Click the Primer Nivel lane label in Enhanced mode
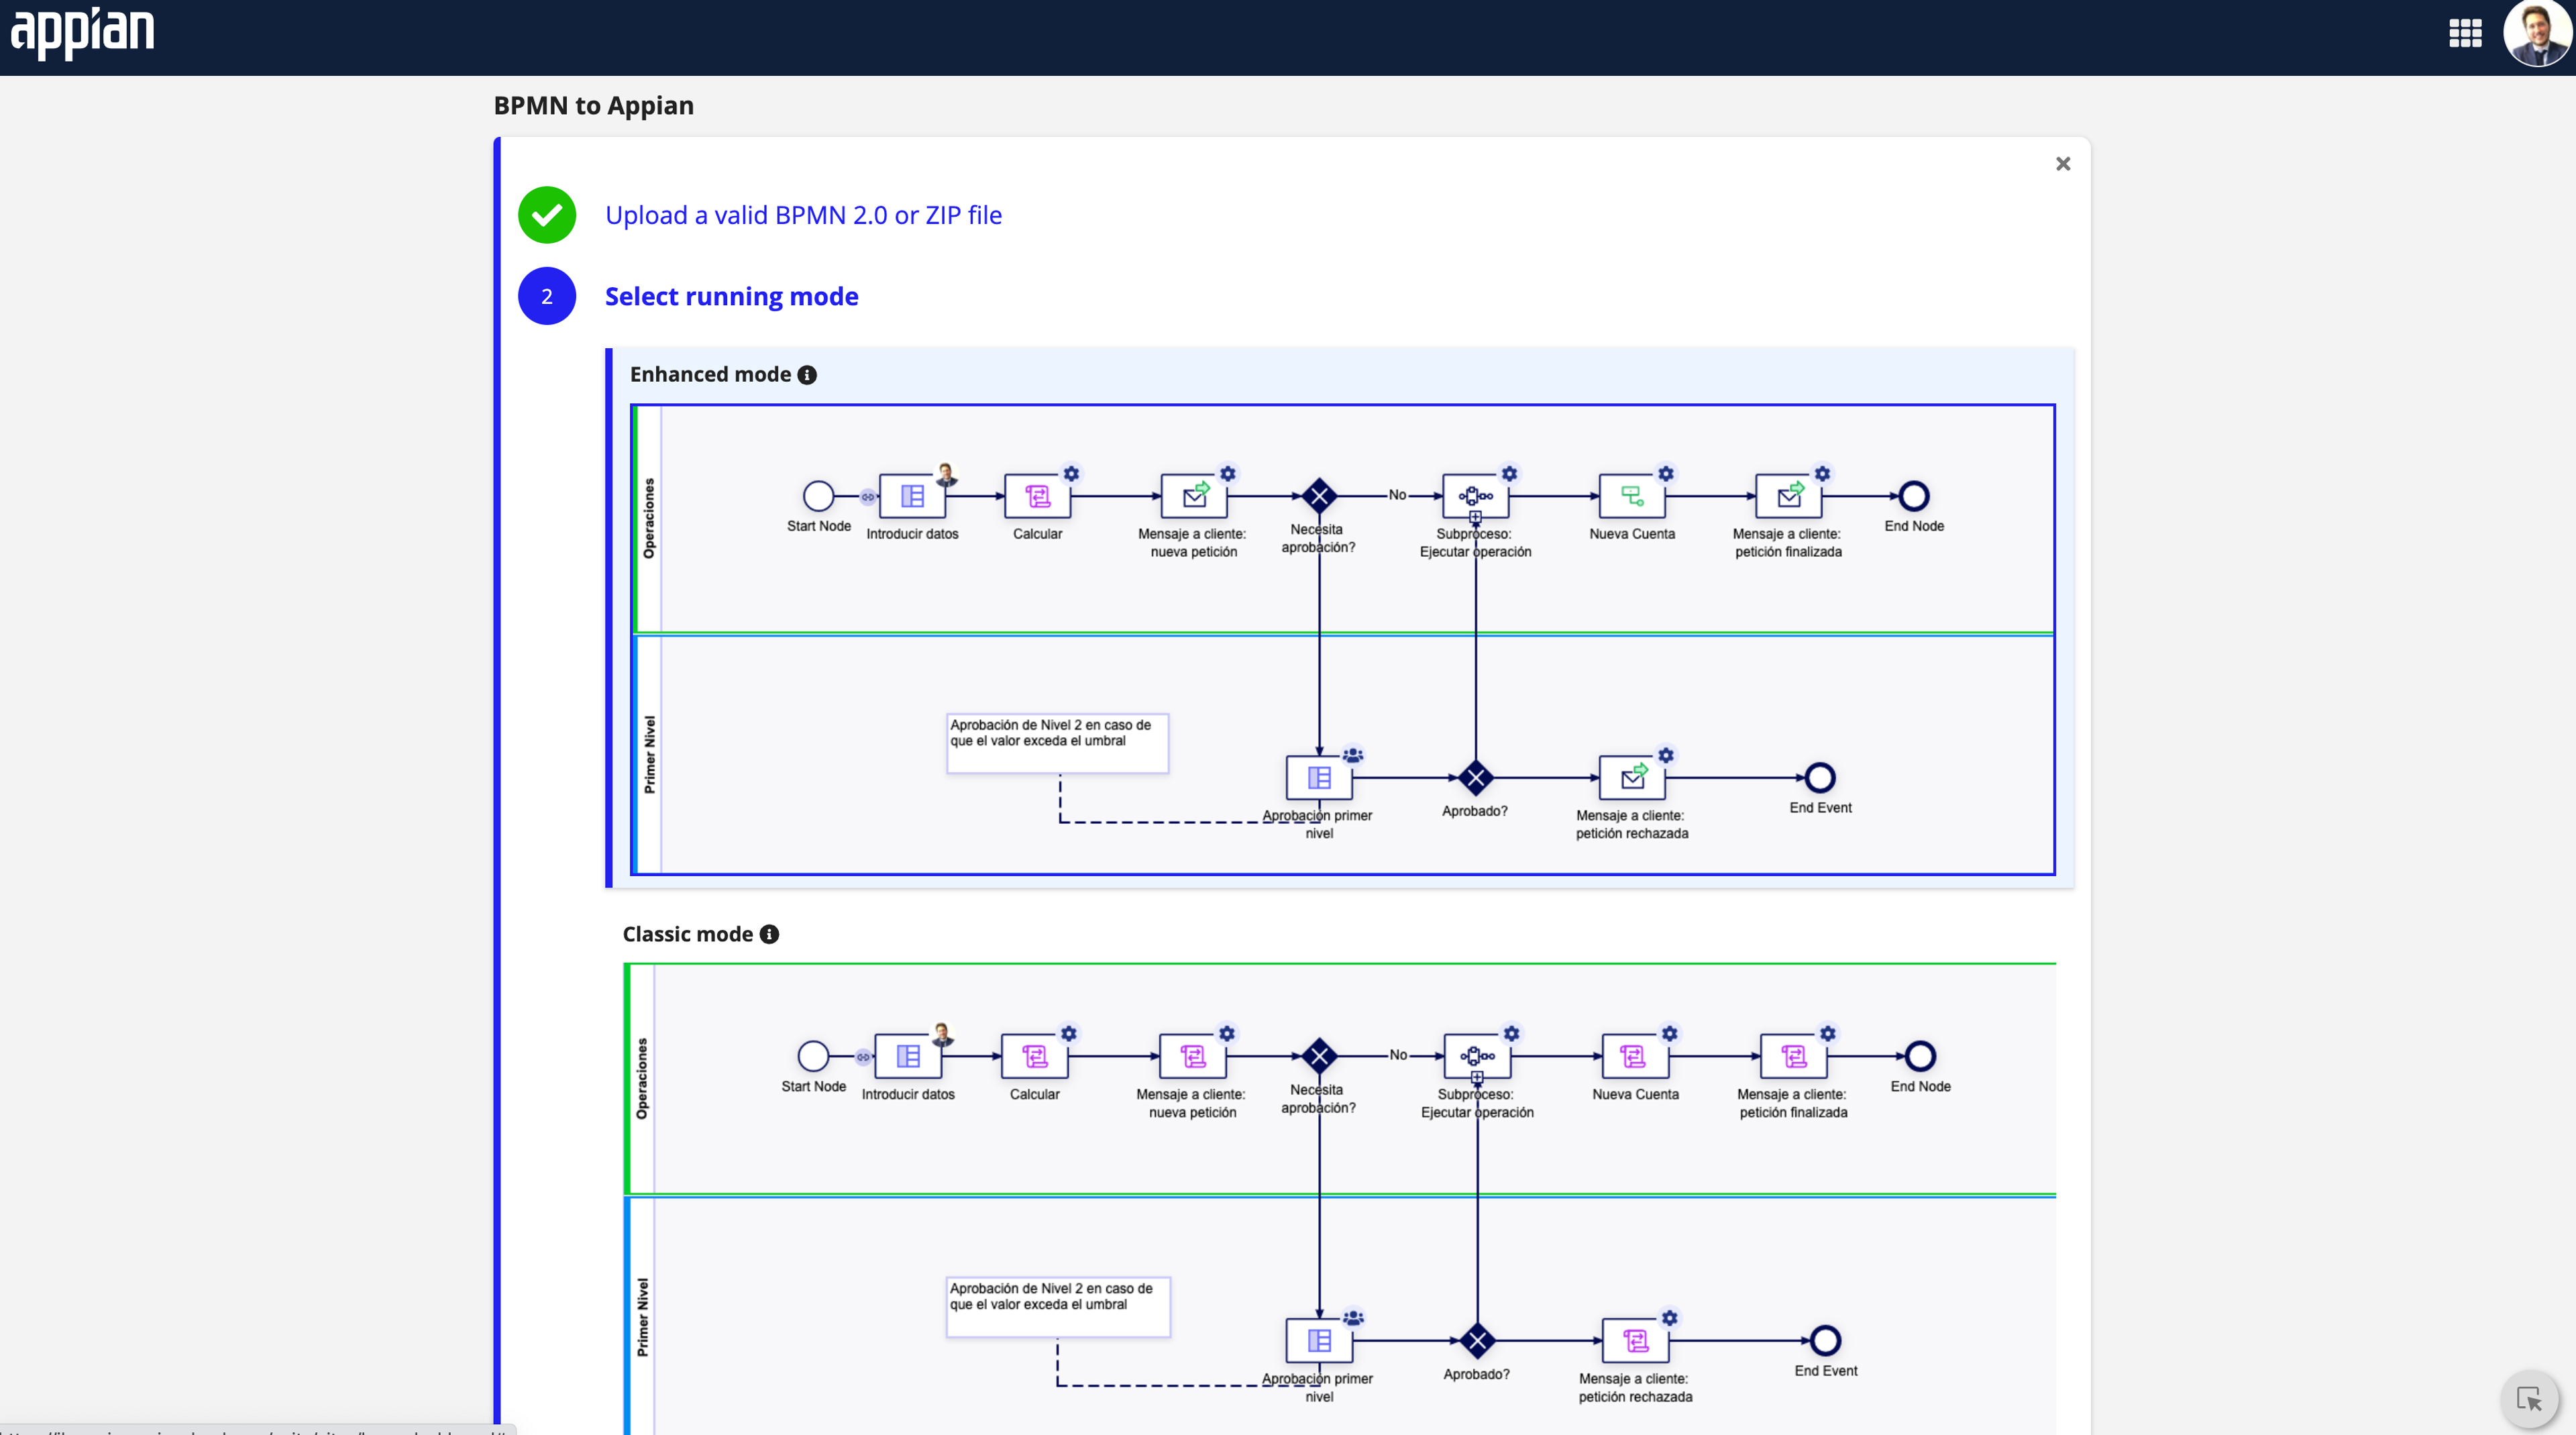The width and height of the screenshot is (2576, 1435). [x=649, y=755]
